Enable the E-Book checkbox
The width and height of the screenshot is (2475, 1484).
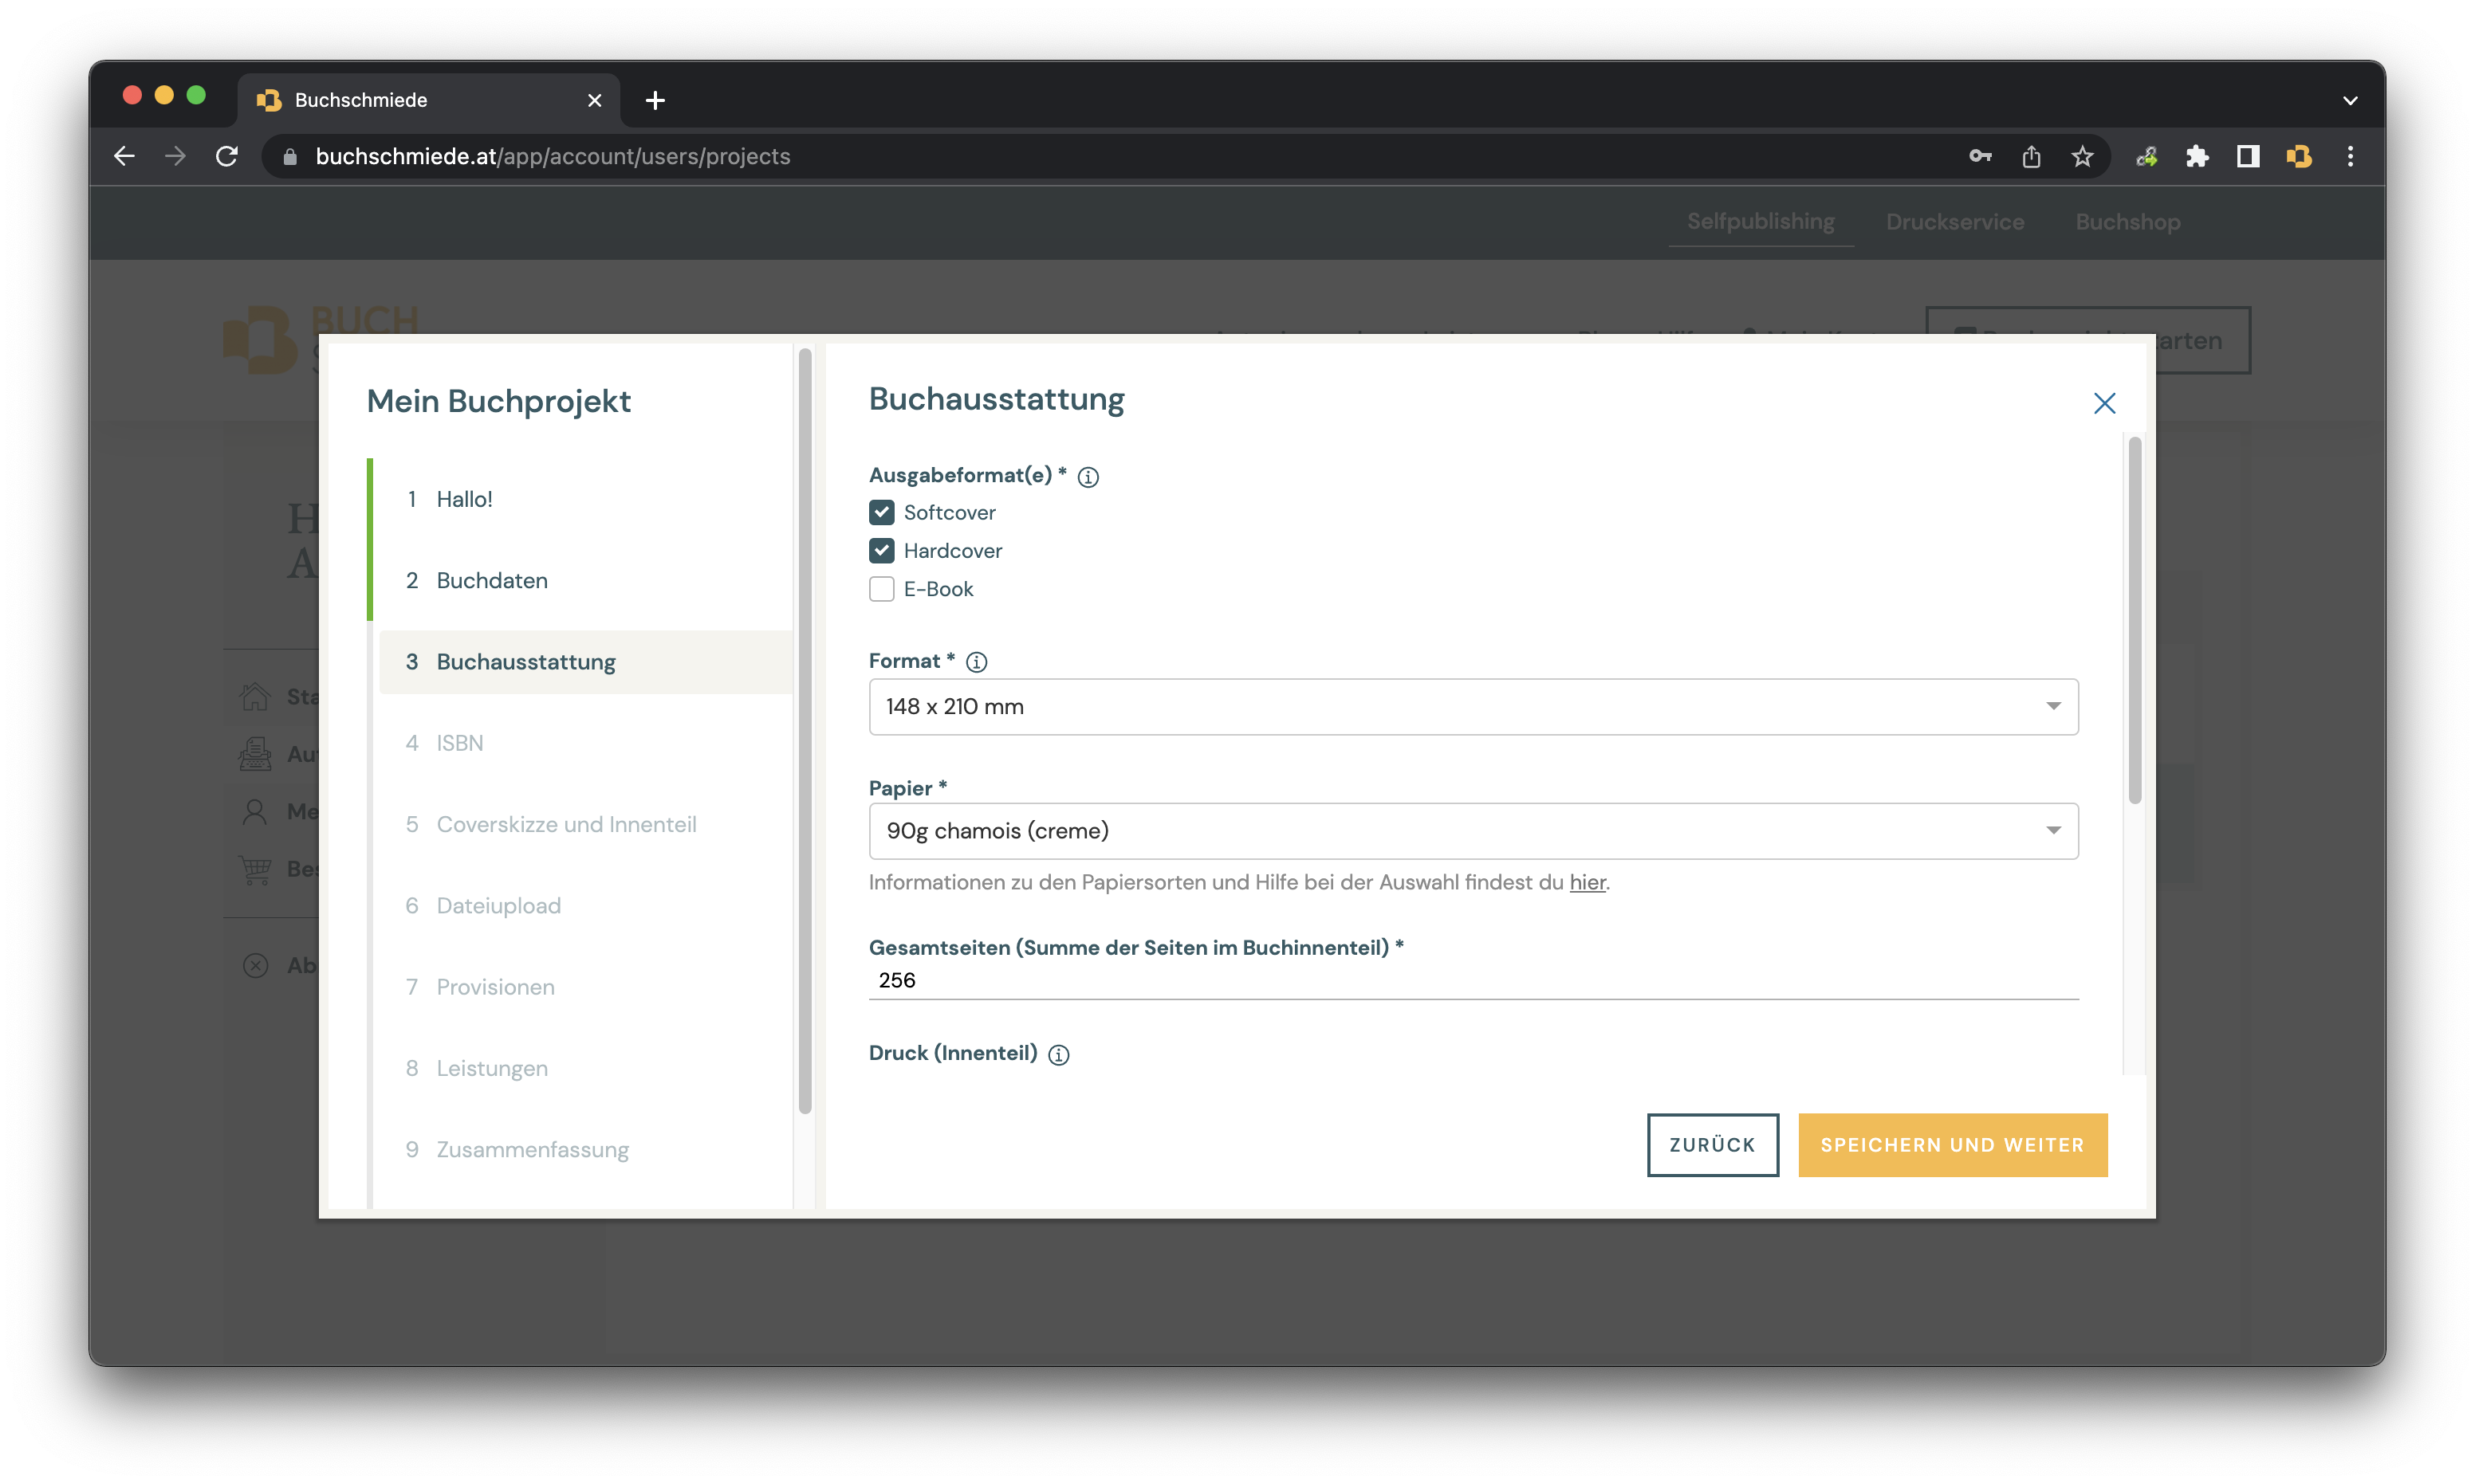coord(881,589)
